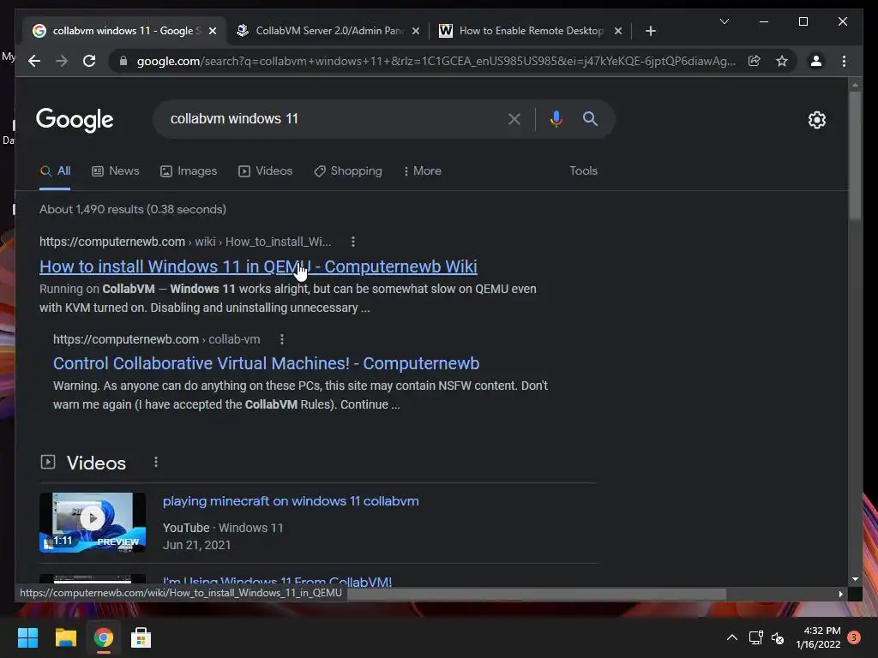The height and width of the screenshot is (658, 878).
Task: Click the About 1,490 results text
Action: [133, 209]
